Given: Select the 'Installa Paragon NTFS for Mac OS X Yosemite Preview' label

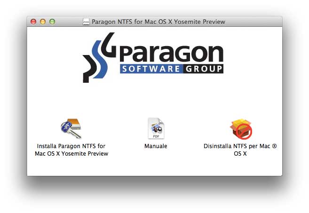Looking at the screenshot, I should click(x=71, y=150).
